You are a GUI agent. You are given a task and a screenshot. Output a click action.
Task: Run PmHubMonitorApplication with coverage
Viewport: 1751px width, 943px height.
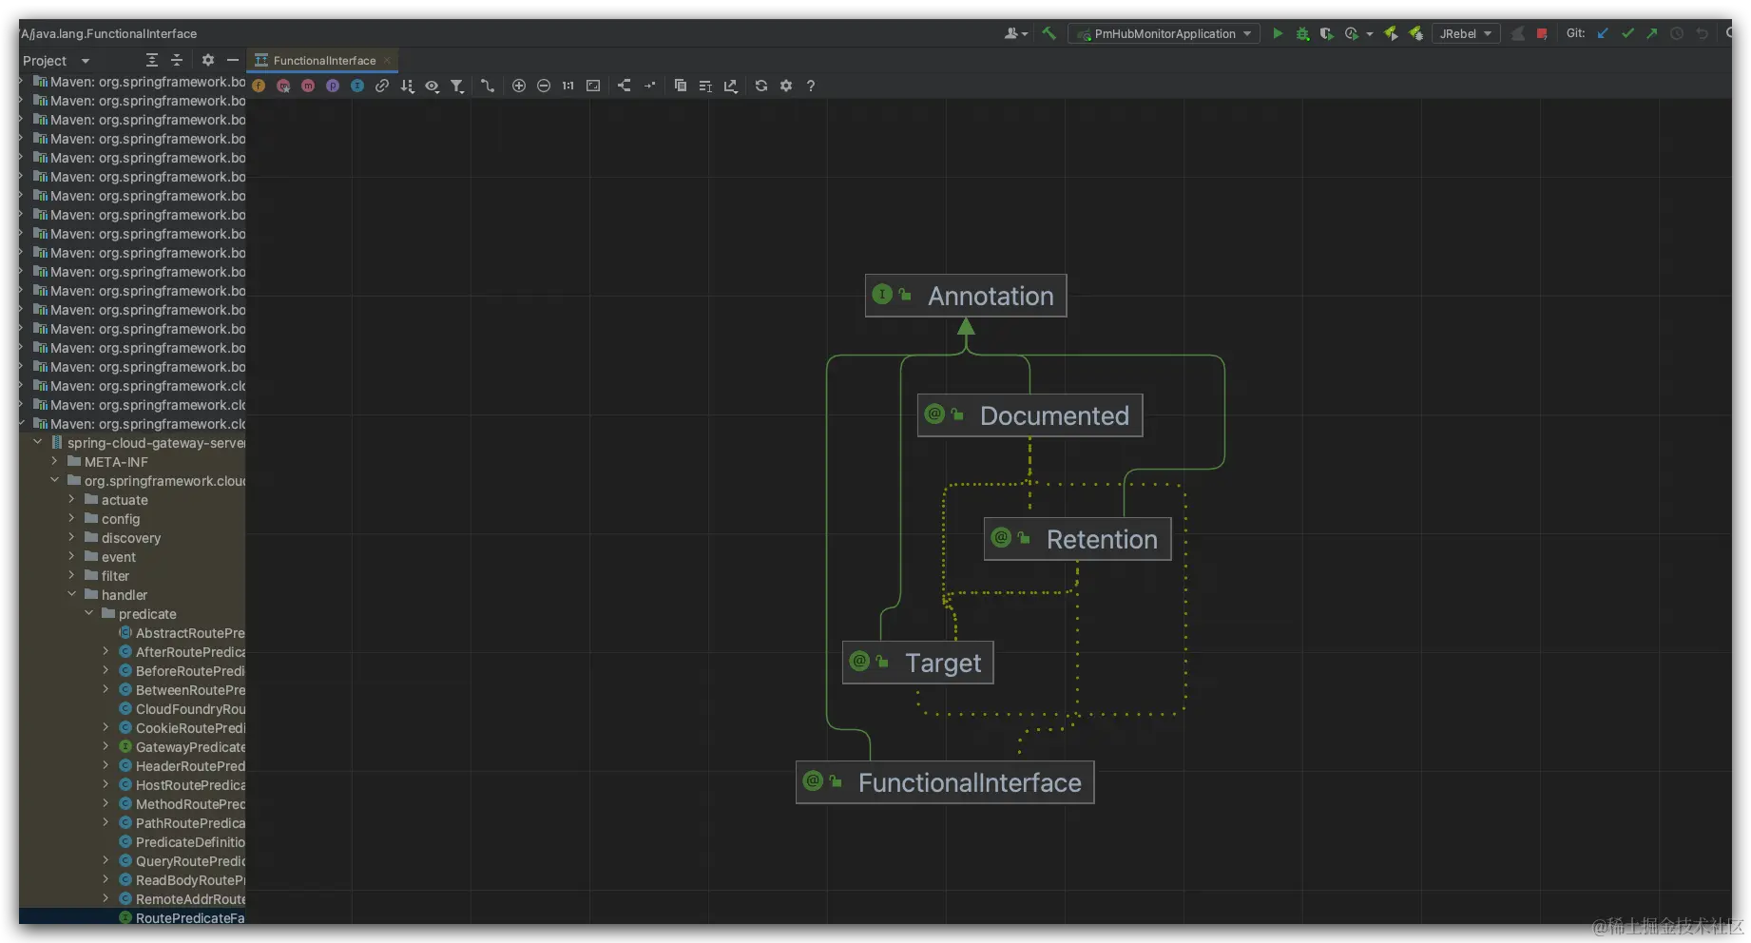pyautogui.click(x=1327, y=33)
